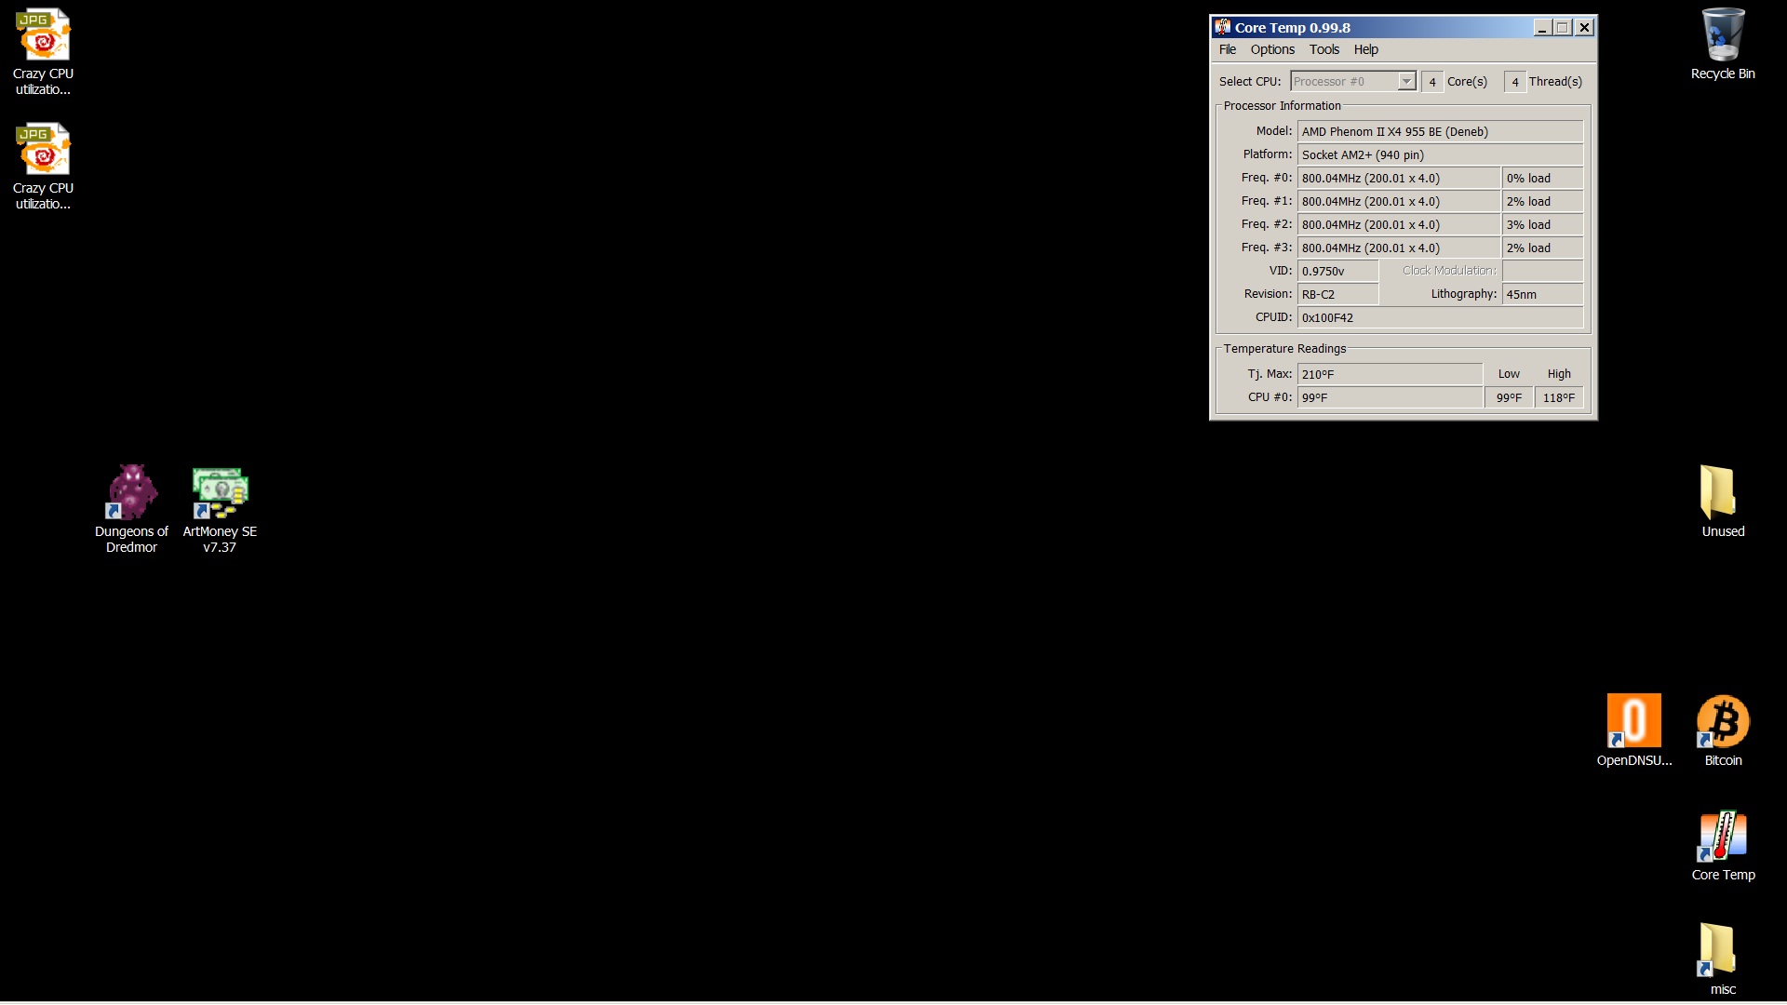Click the 0% load readout
Viewport: 1787px width, 1005px height.
pos(1542,179)
